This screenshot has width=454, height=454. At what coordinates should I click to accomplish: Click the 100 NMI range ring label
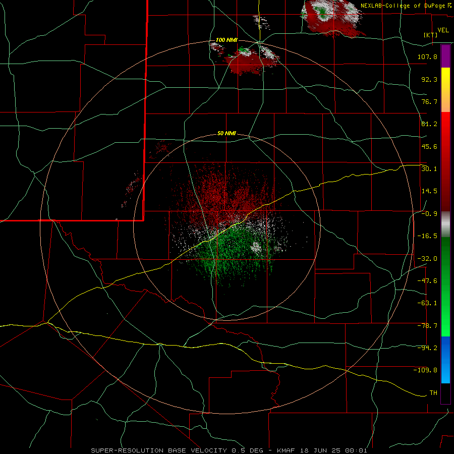(226, 40)
